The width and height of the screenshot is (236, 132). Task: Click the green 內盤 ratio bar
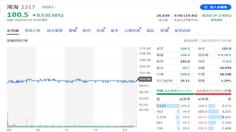175,94
